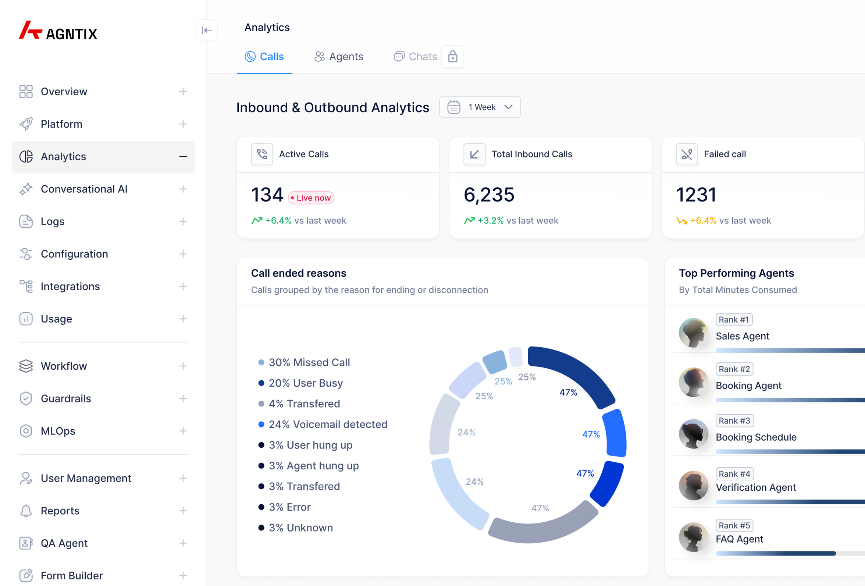This screenshot has width=865, height=586.
Task: Open the Integrations sidebar item
Action: point(70,286)
